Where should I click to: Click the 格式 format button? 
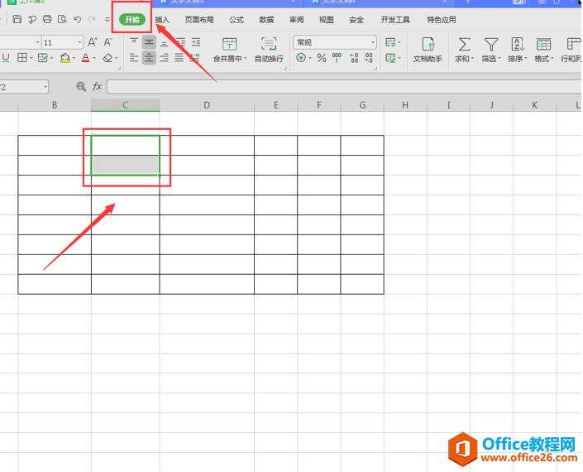coord(543,49)
